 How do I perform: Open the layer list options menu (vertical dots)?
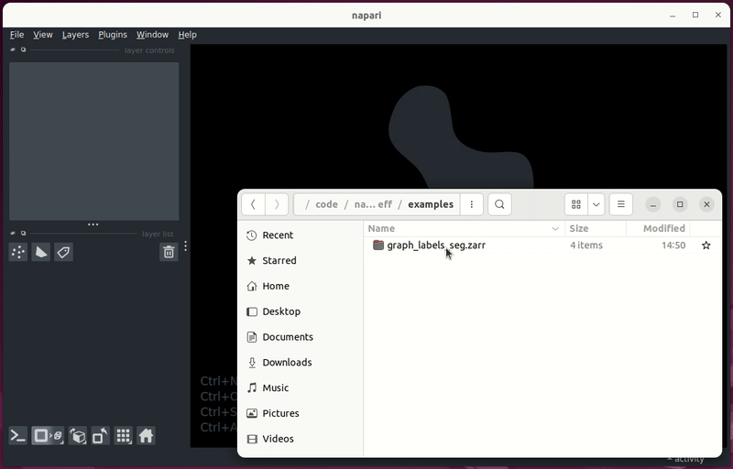pyautogui.click(x=186, y=245)
